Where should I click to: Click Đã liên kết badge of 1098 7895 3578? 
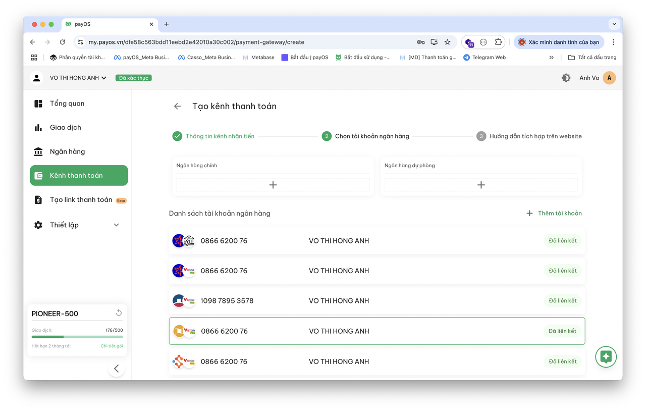pyautogui.click(x=563, y=301)
